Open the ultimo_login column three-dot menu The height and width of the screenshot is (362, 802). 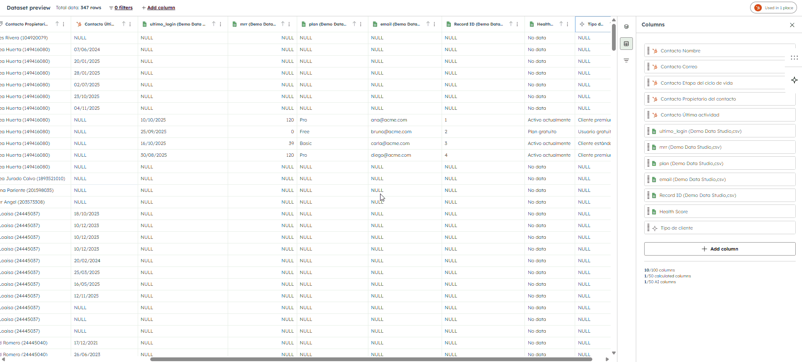point(221,24)
